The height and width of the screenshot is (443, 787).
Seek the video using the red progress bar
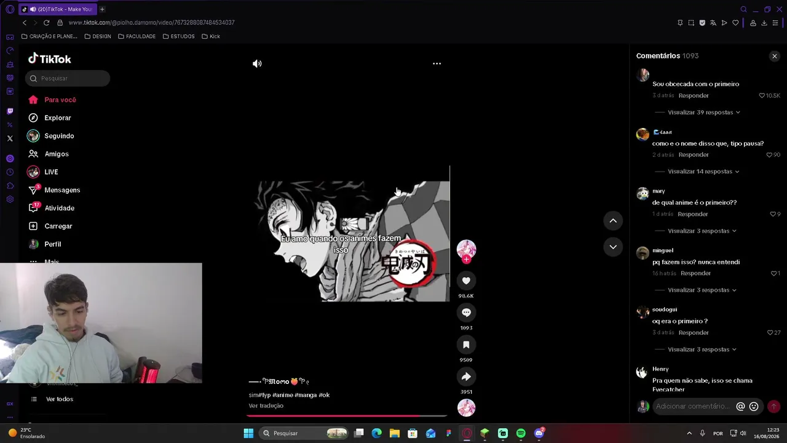click(347, 416)
